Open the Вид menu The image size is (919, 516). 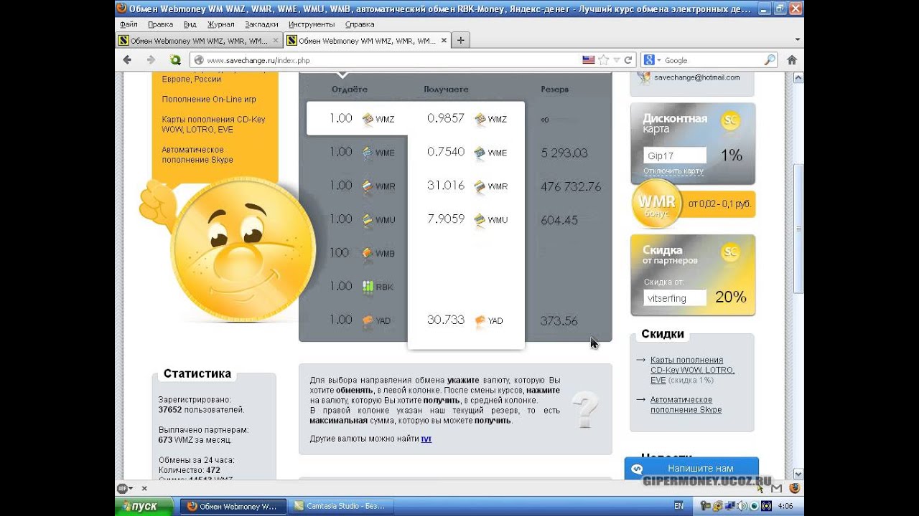[x=190, y=24]
